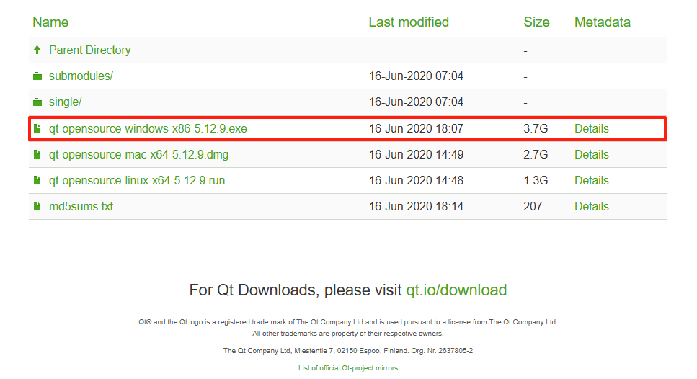Click the date 16-Jun-2020 18:14

coord(416,206)
